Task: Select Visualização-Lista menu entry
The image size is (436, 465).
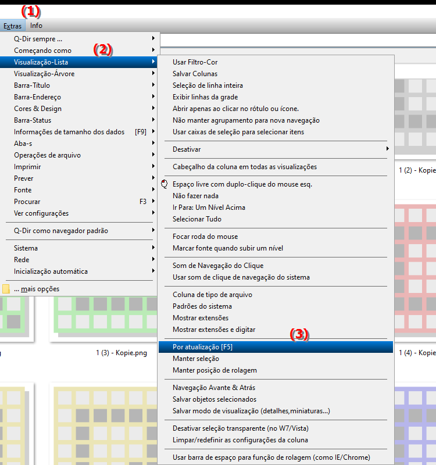Action: [x=78, y=62]
